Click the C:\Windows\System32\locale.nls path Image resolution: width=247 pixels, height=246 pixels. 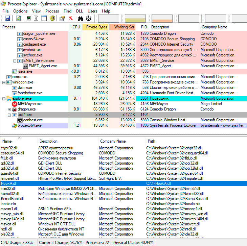tap(173, 204)
